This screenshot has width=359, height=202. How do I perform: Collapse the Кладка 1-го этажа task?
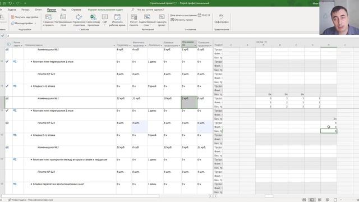[x=31, y=86]
